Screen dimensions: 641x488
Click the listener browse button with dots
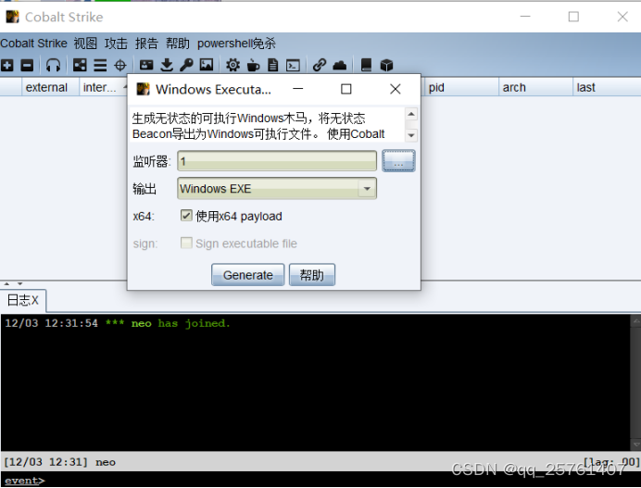[398, 160]
